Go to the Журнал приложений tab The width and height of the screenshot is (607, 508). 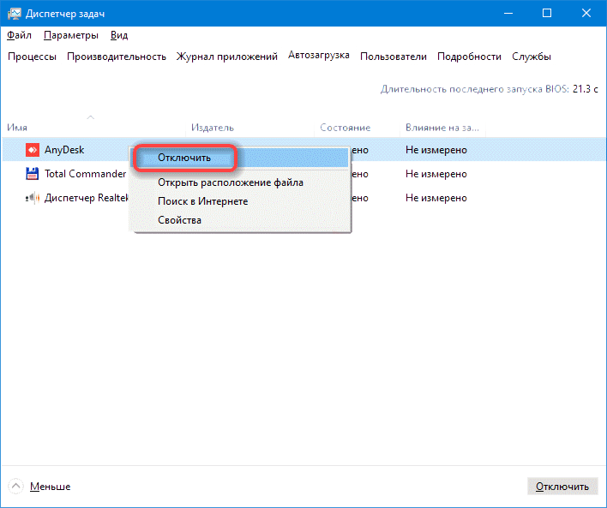tap(227, 57)
